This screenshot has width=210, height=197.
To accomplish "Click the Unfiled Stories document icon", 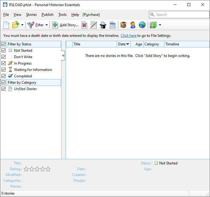I will [10, 89].
